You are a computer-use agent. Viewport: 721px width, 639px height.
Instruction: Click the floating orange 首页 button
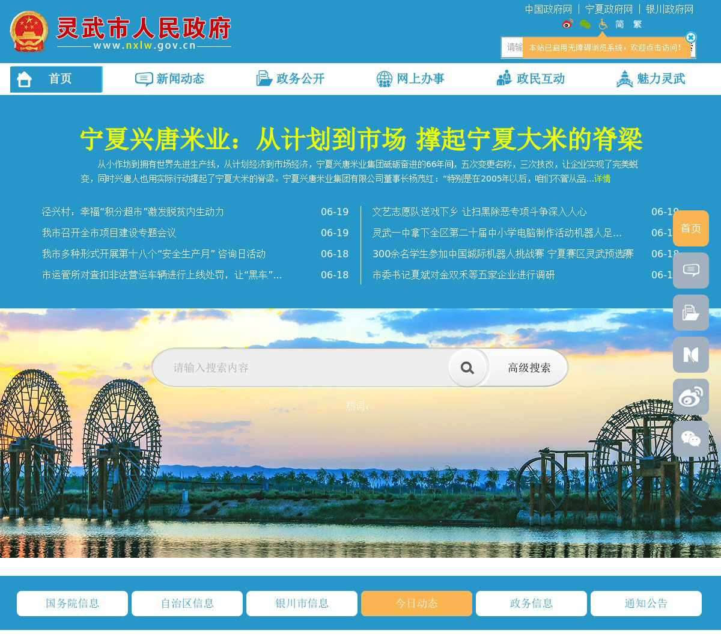(x=691, y=228)
